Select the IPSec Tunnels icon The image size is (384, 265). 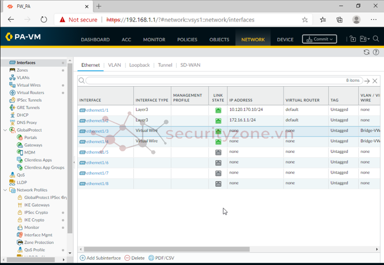12,100
